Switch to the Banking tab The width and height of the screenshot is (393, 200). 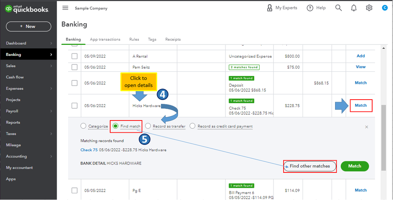[73, 39]
